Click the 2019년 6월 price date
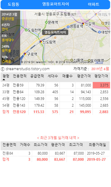The image size is (111, 187). click(100, 69)
